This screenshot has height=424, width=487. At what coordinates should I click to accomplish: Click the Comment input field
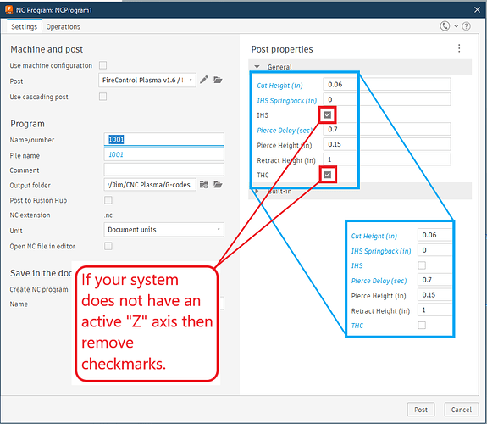[x=163, y=170]
